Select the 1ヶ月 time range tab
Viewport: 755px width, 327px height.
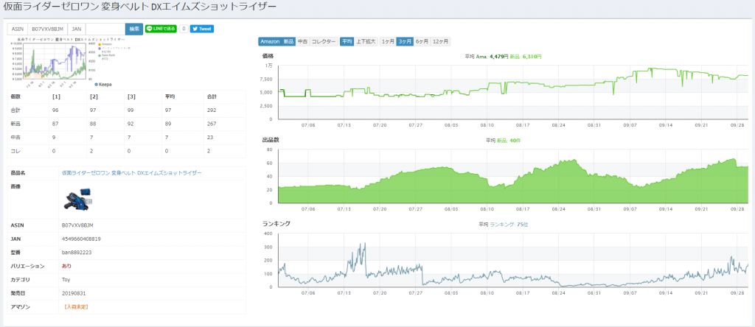click(x=387, y=42)
